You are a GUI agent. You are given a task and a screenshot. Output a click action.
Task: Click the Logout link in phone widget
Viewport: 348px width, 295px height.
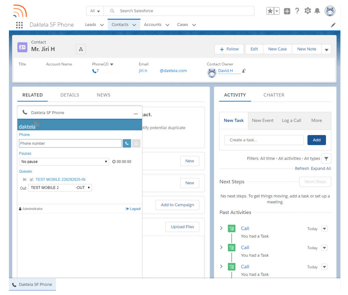pos(133,209)
